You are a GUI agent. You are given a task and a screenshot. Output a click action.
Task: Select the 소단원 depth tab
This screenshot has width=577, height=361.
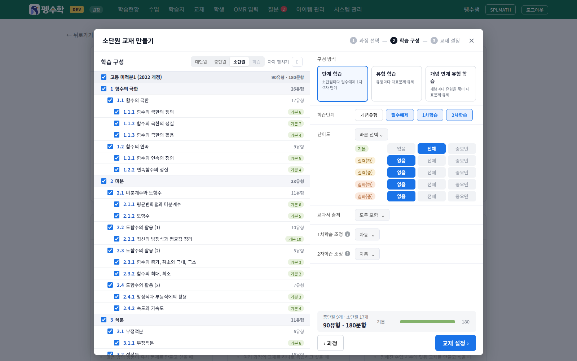tap(239, 62)
